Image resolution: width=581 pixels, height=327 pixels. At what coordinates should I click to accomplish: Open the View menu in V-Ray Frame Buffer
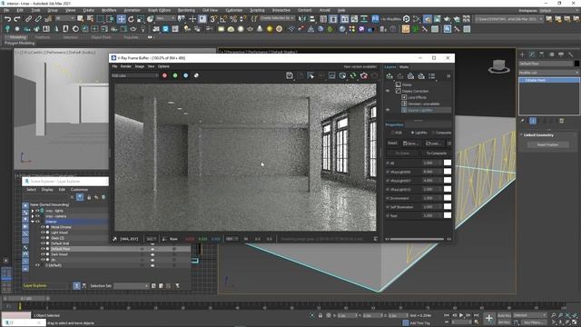(152, 66)
